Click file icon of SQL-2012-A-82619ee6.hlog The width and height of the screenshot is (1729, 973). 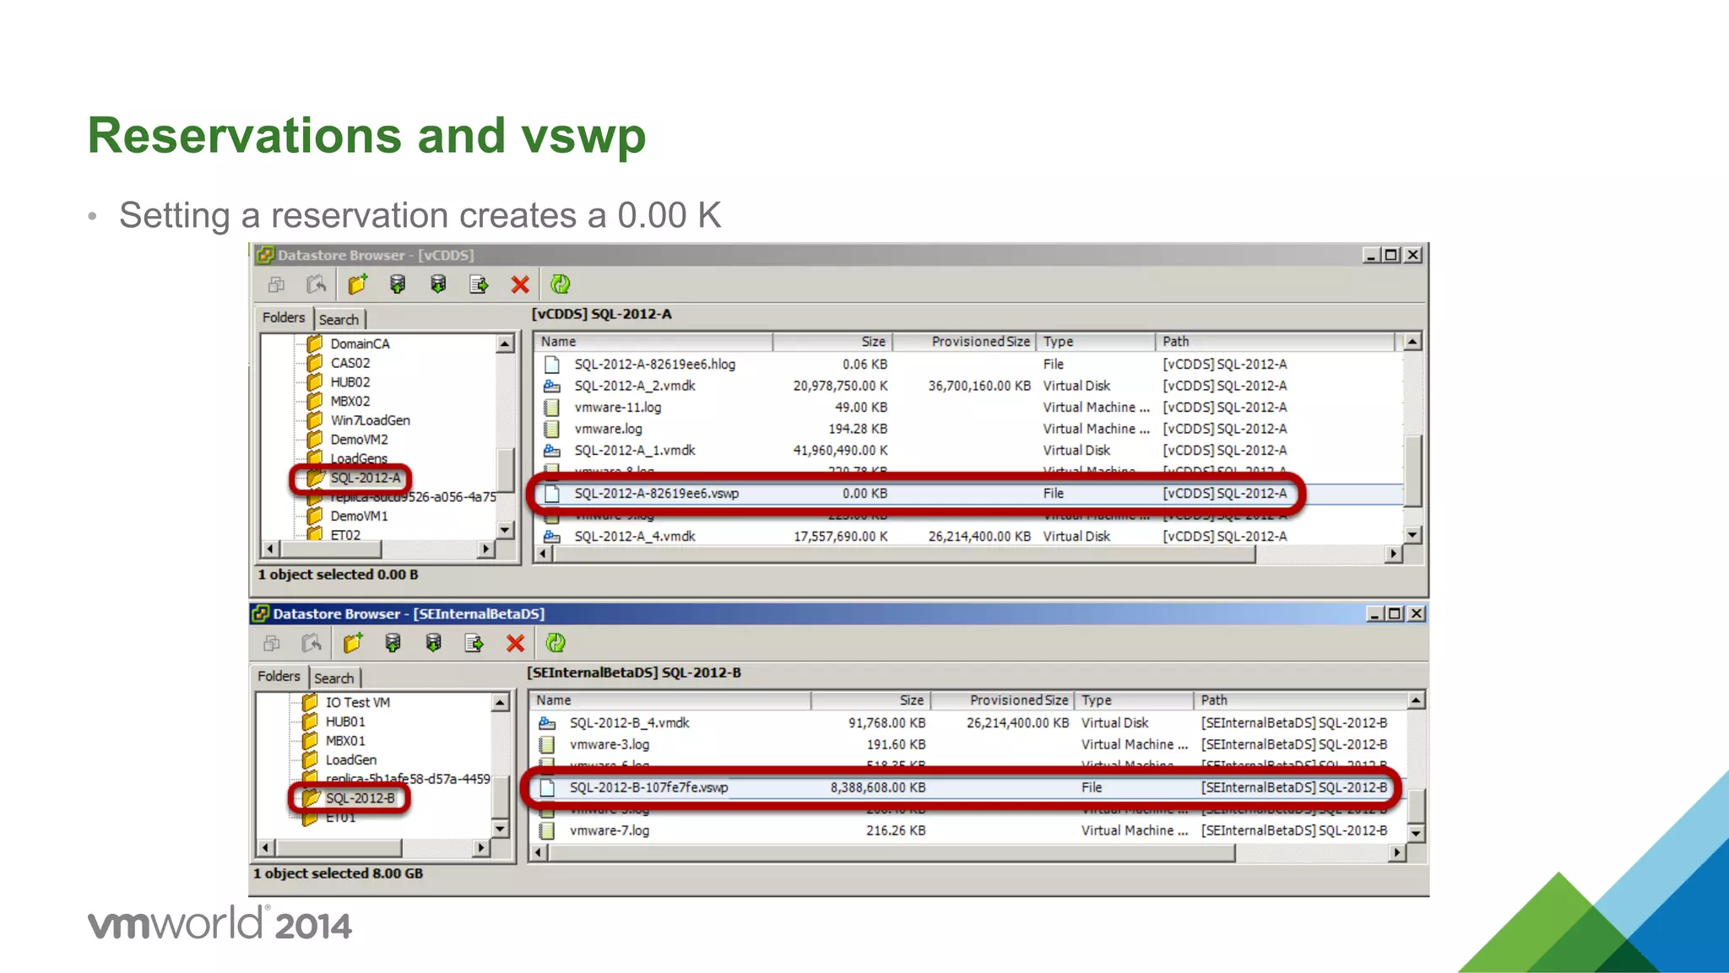552,365
